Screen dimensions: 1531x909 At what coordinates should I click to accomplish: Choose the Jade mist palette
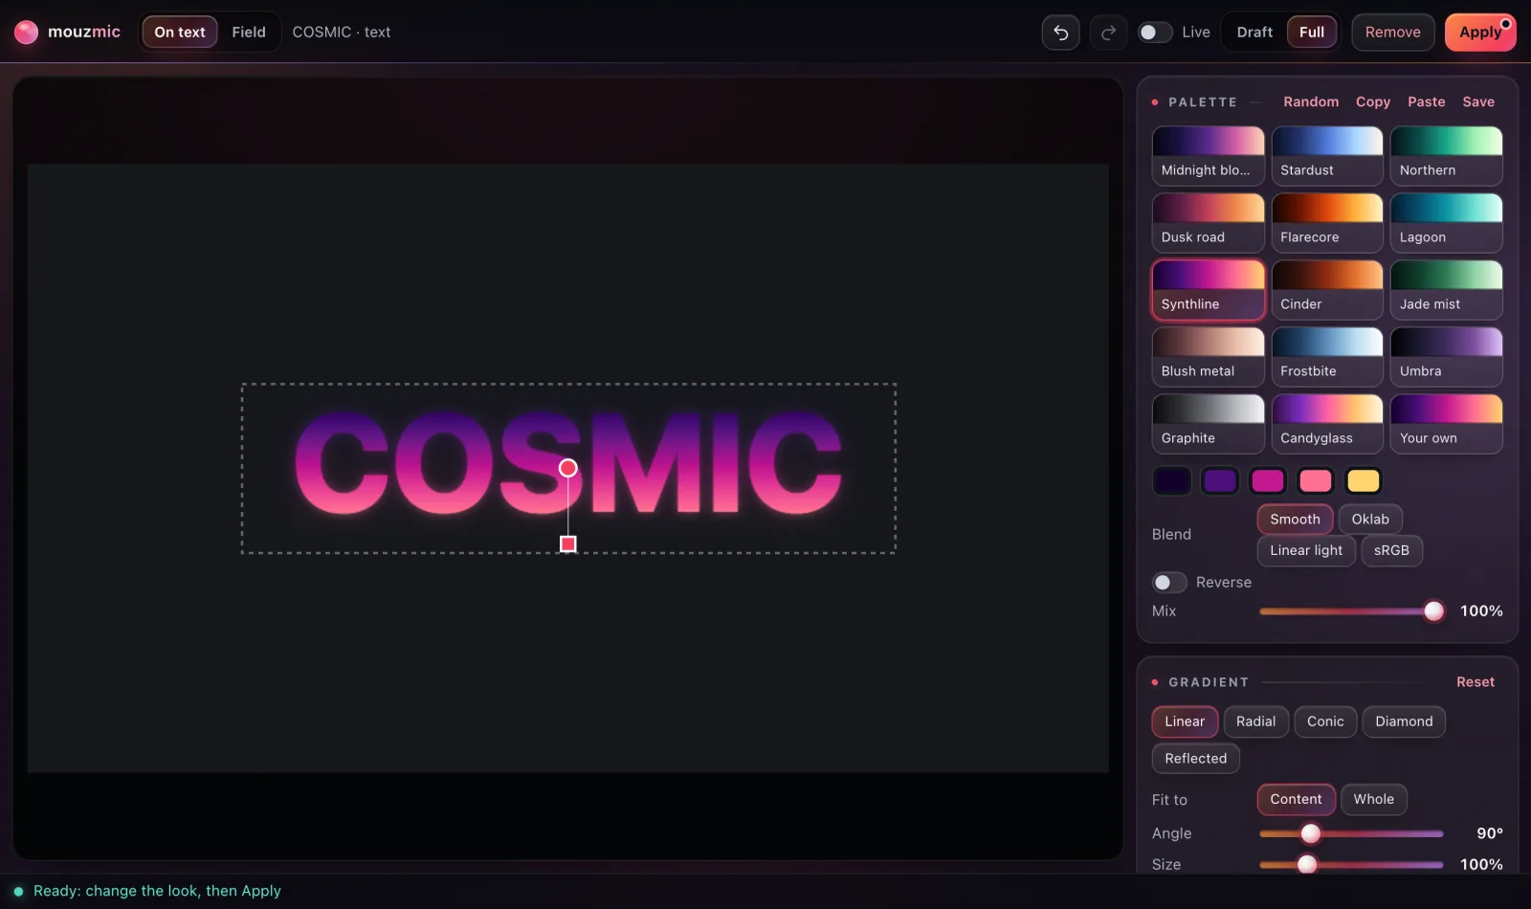pos(1447,290)
